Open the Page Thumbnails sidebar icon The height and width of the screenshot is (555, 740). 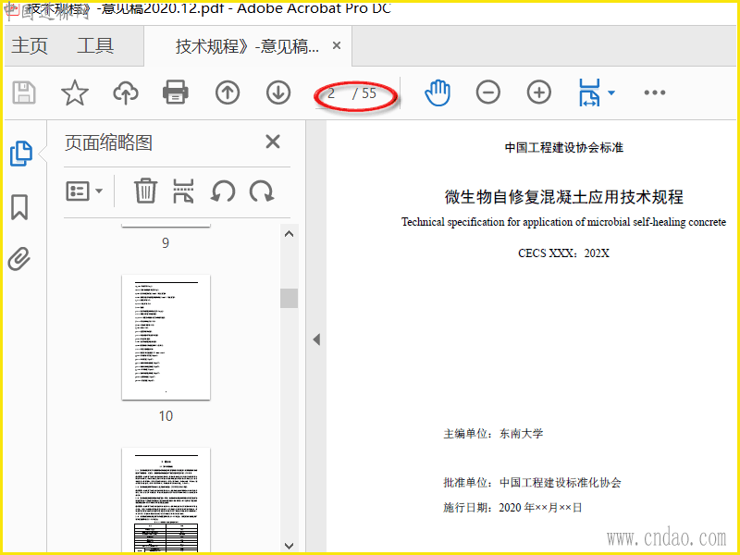pyautogui.click(x=20, y=154)
